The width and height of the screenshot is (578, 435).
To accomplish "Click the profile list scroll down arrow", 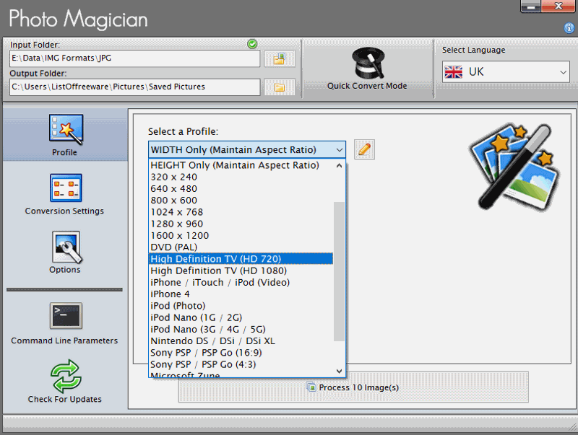I will 339,371.
